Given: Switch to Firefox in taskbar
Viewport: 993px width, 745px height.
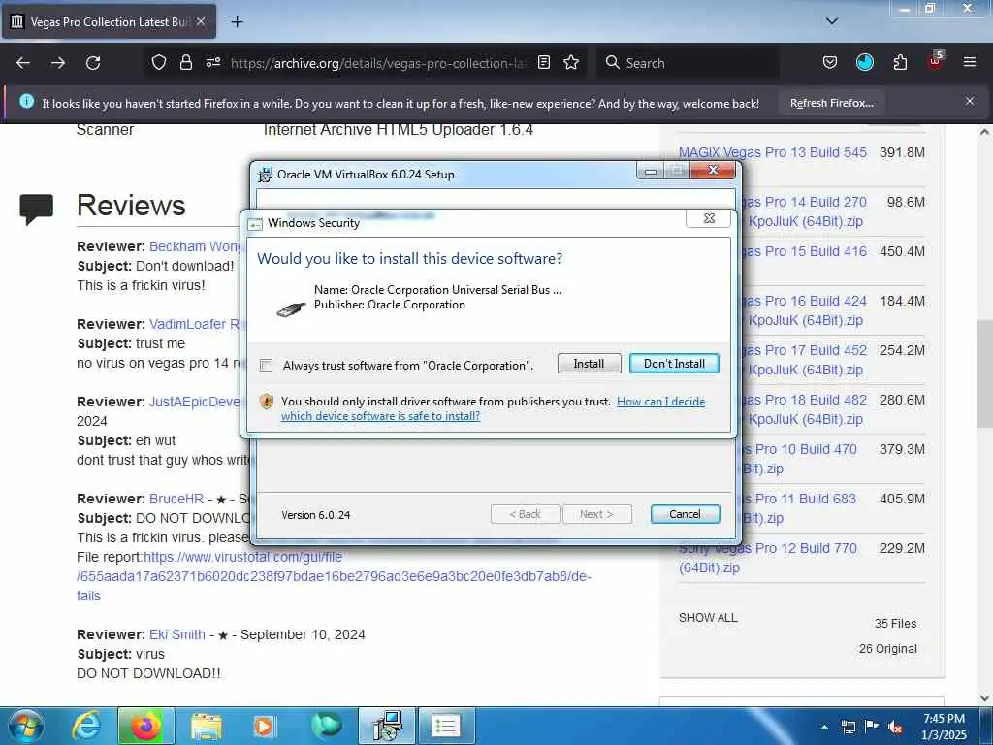Looking at the screenshot, I should 145,726.
